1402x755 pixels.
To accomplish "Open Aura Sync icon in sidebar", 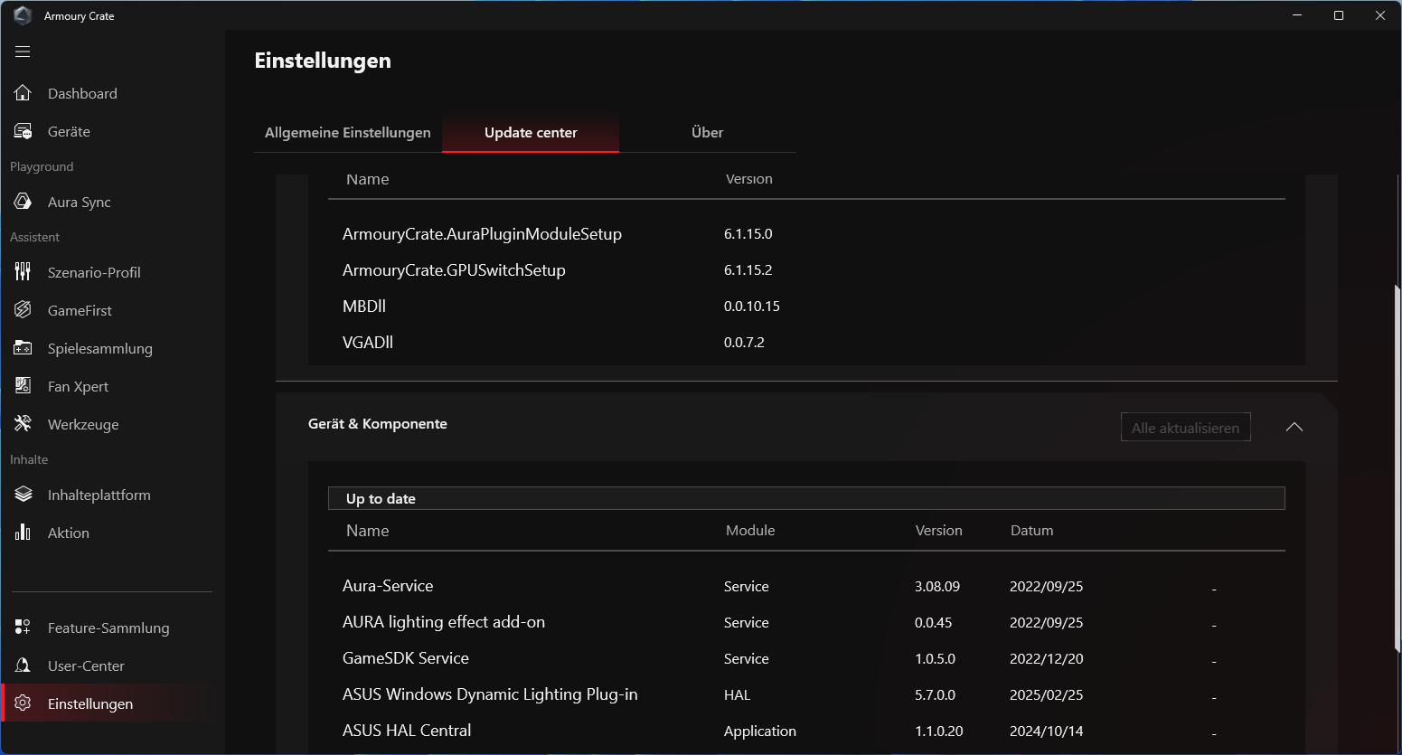I will pos(24,202).
